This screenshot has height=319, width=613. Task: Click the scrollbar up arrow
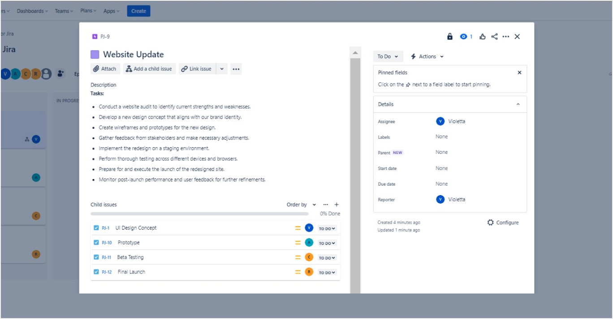(x=355, y=53)
